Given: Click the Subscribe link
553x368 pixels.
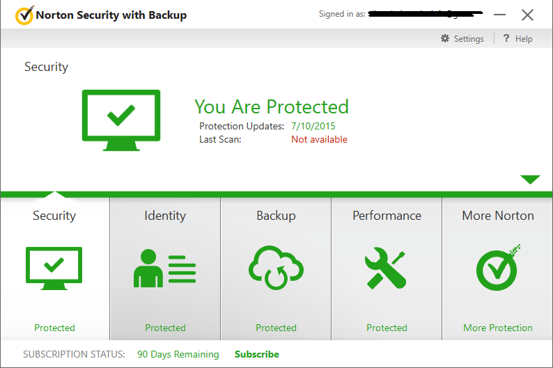Looking at the screenshot, I should [x=257, y=354].
